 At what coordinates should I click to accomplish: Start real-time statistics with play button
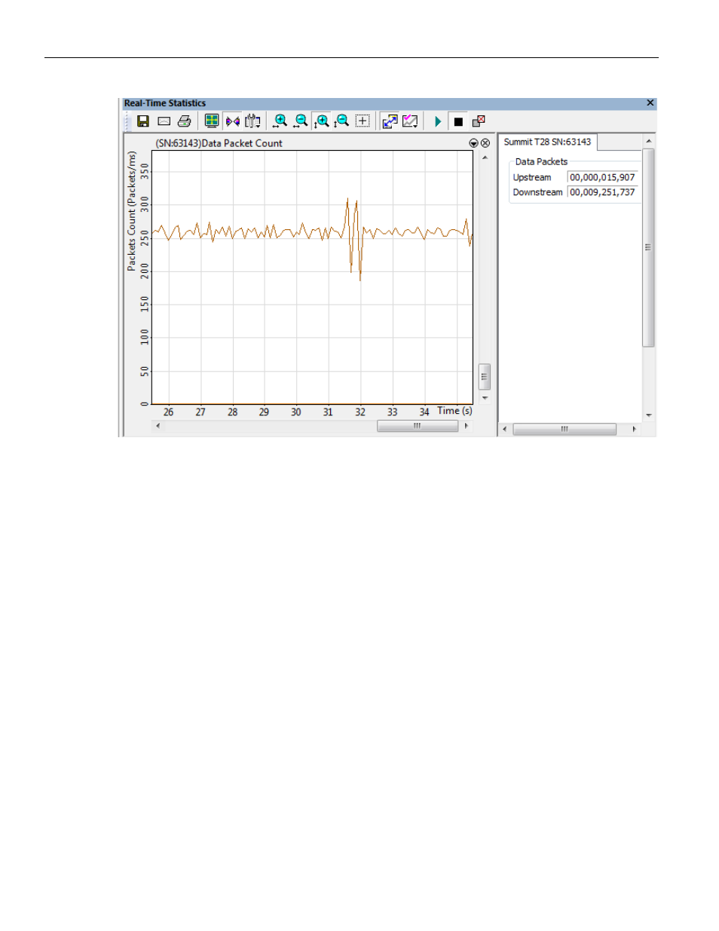(437, 121)
